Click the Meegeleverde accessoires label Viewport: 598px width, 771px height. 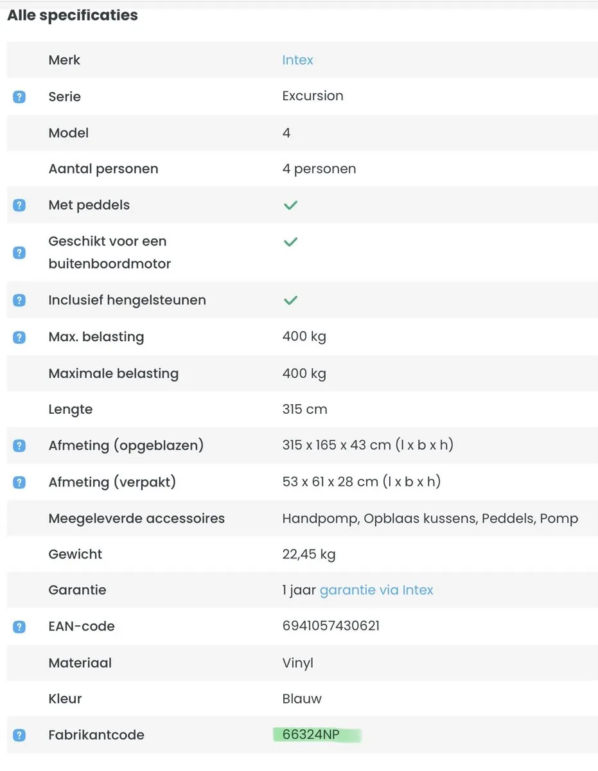point(137,518)
